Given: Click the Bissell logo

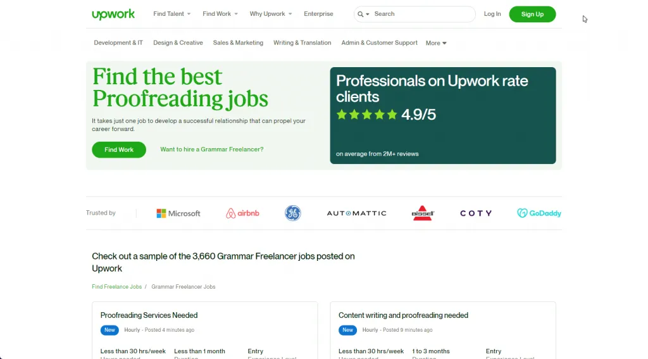Looking at the screenshot, I should pyautogui.click(x=422, y=213).
